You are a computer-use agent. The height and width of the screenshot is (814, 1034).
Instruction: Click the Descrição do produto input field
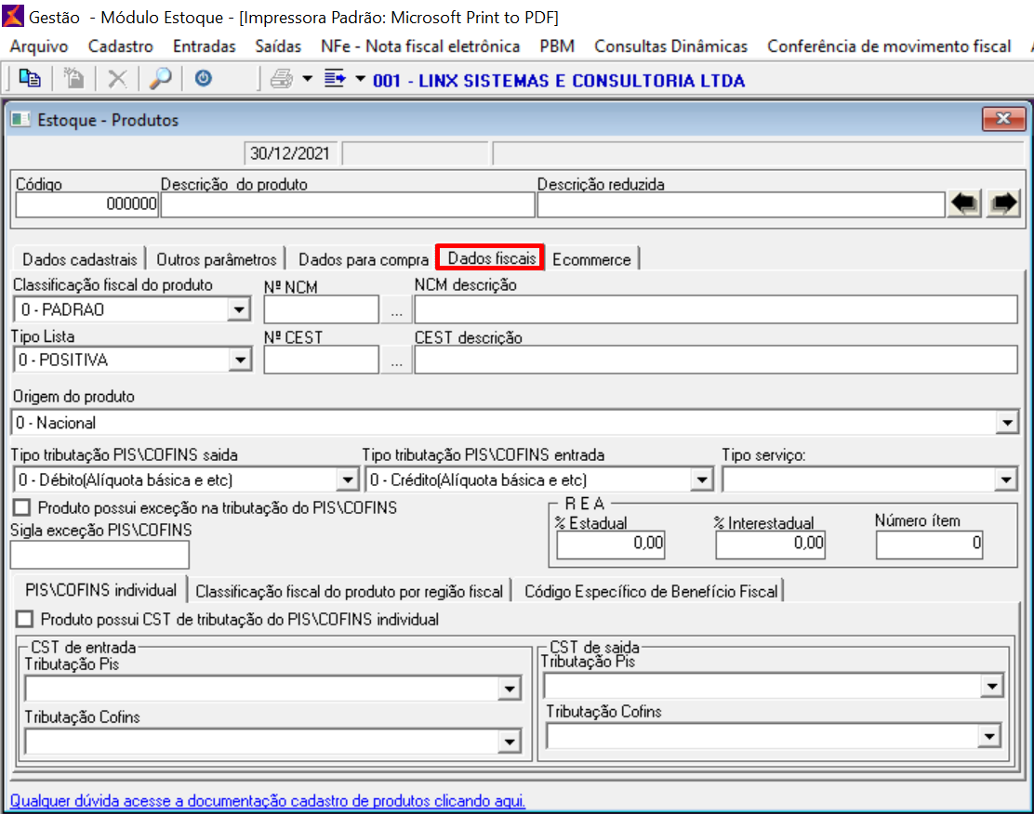tap(348, 204)
